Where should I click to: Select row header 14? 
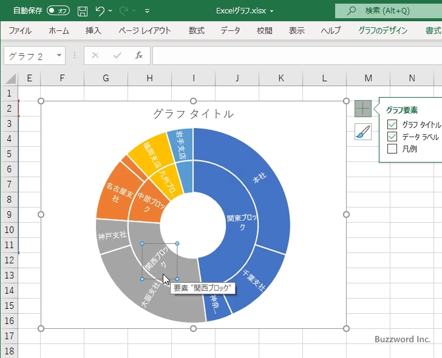[x=9, y=291]
